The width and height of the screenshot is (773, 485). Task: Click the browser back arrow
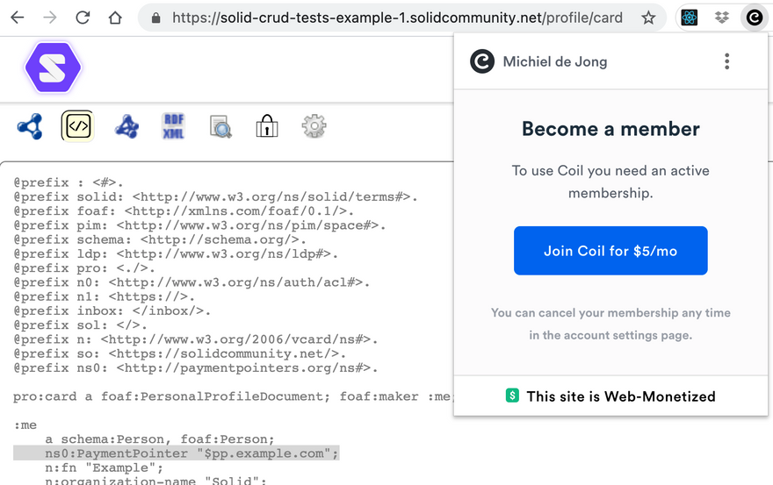18,18
